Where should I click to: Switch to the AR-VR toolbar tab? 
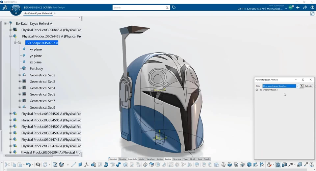coord(193,159)
